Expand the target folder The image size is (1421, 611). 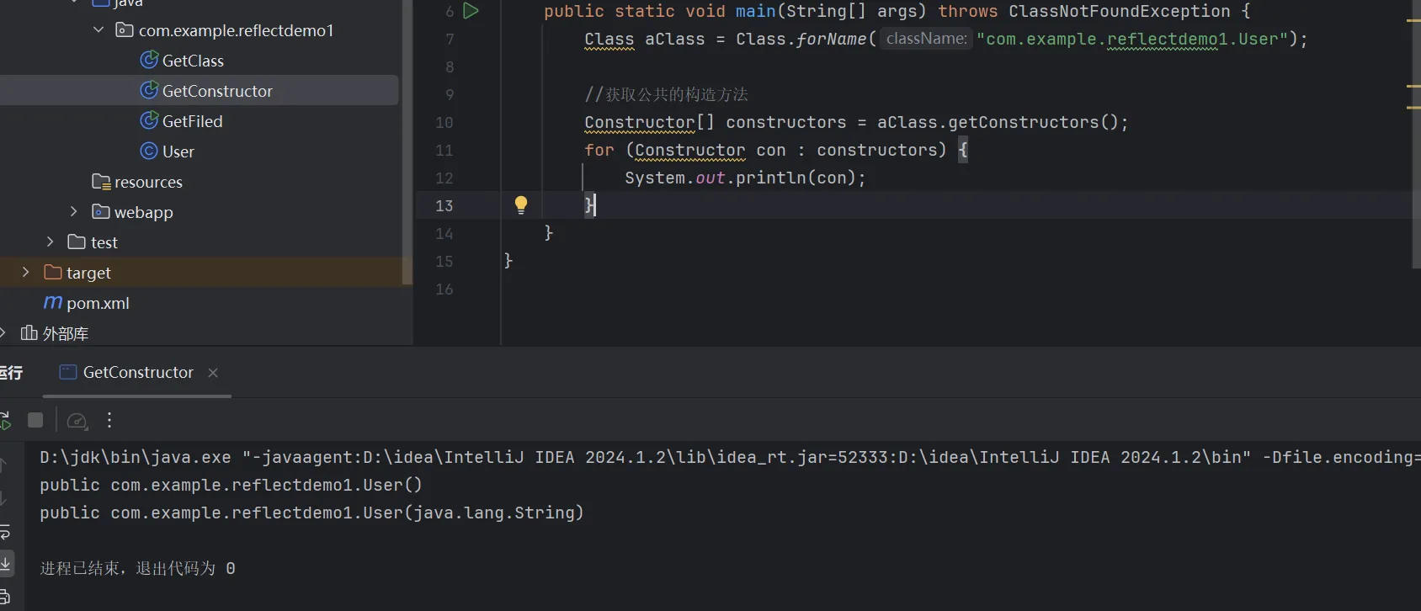[26, 273]
